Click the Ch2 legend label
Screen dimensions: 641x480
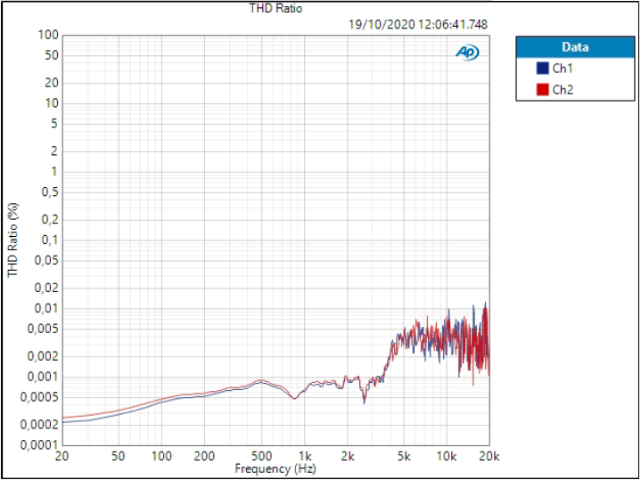(x=563, y=89)
